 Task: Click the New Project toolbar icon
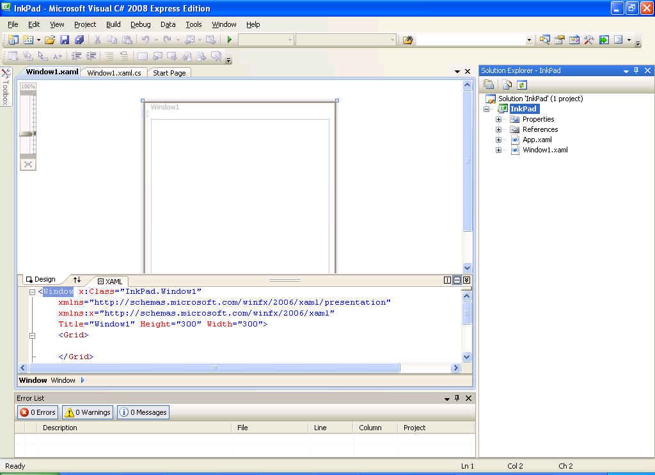[13, 40]
